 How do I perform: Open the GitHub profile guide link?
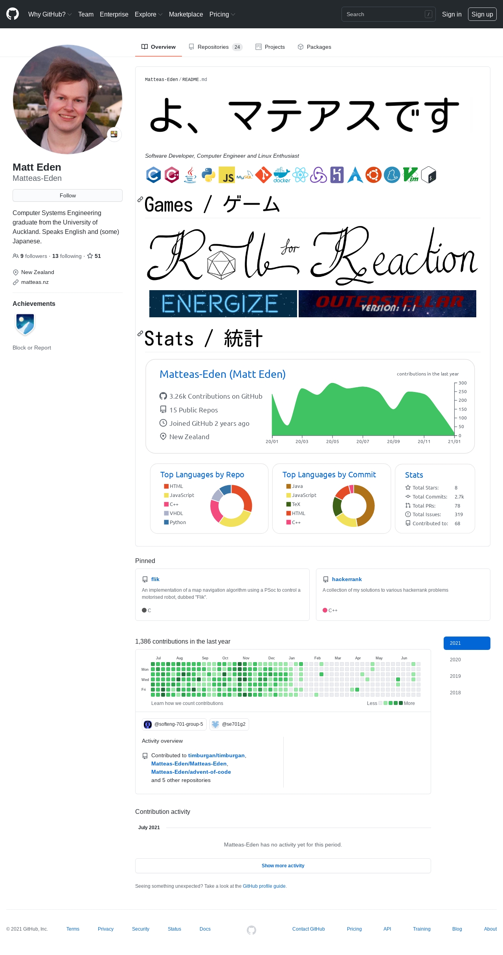pyautogui.click(x=264, y=886)
